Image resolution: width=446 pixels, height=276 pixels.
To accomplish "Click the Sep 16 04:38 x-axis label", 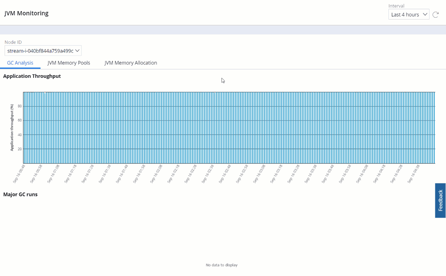I will (x=413, y=174).
